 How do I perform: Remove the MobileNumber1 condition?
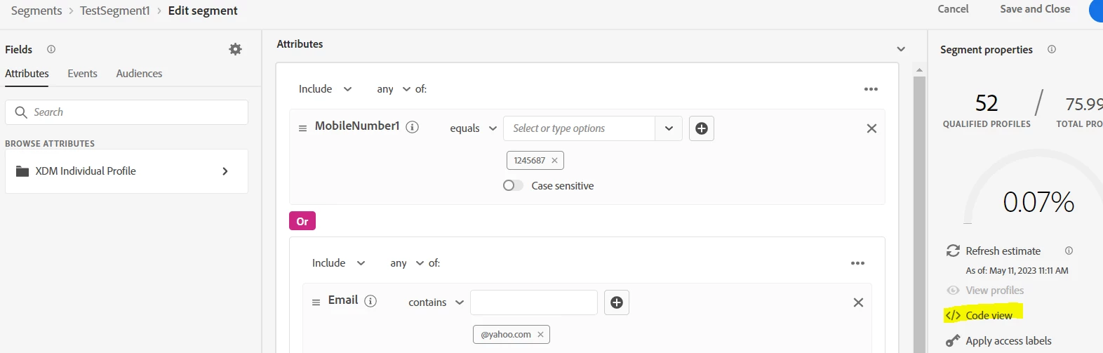pos(871,128)
